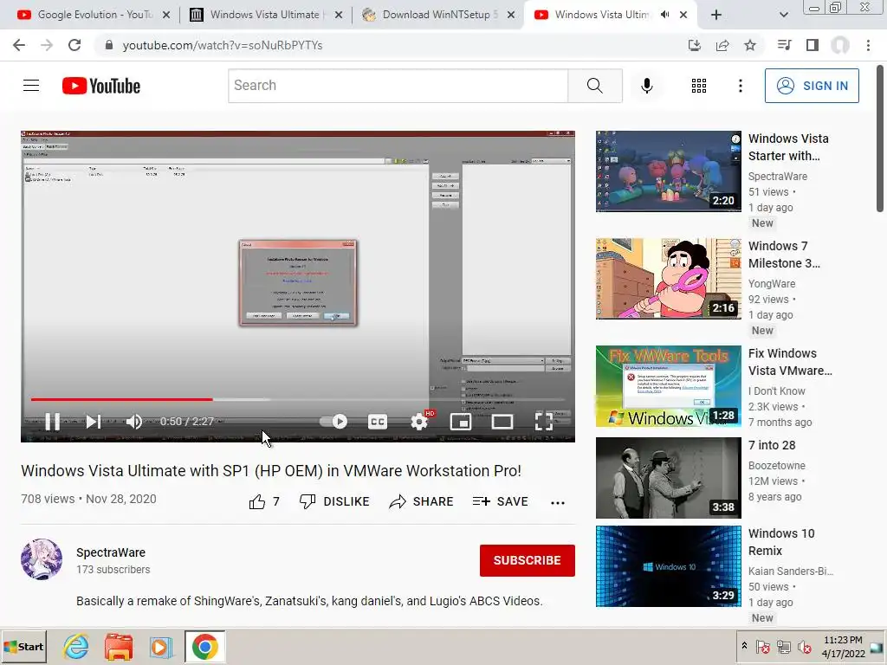
Task: Open Fix Windows Vista VMware video title
Action: (790, 362)
